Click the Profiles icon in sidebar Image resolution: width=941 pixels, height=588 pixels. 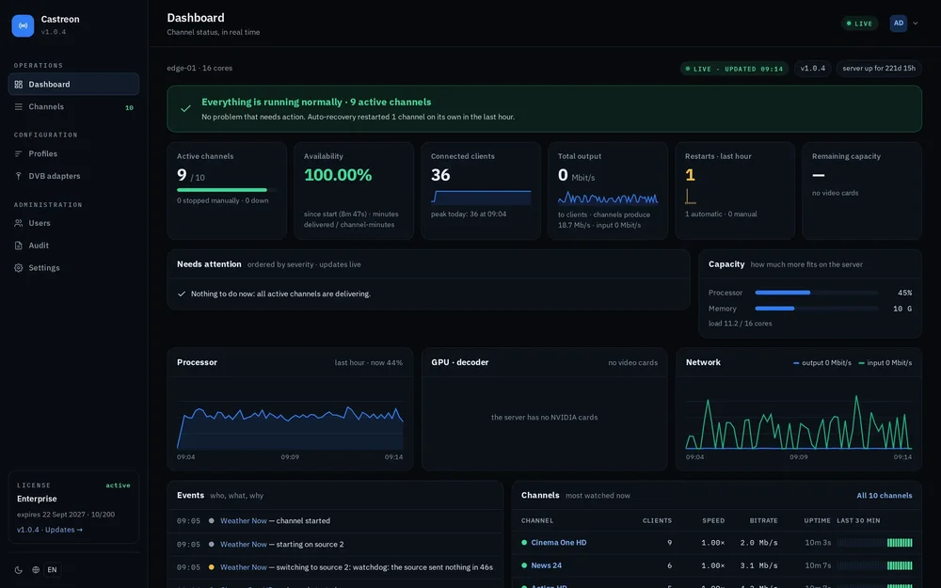(x=19, y=153)
